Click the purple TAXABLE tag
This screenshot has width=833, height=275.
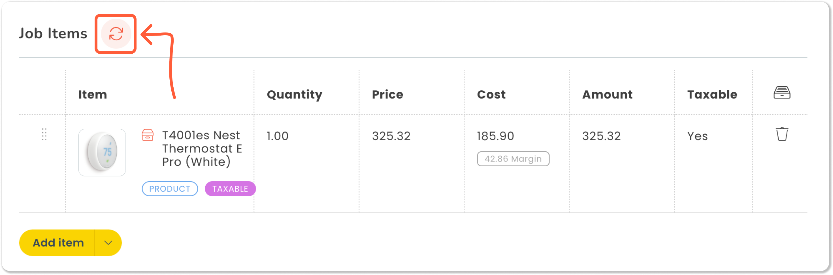230,189
